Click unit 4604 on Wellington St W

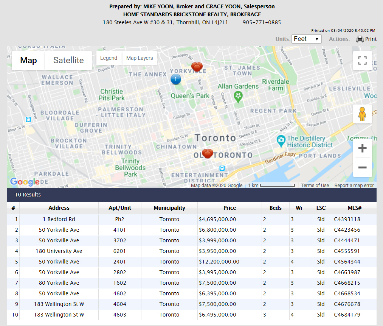click(120, 304)
